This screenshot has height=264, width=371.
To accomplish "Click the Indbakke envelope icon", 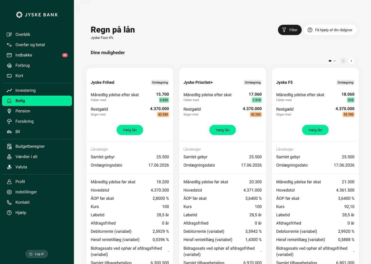I will pyautogui.click(x=9, y=55).
